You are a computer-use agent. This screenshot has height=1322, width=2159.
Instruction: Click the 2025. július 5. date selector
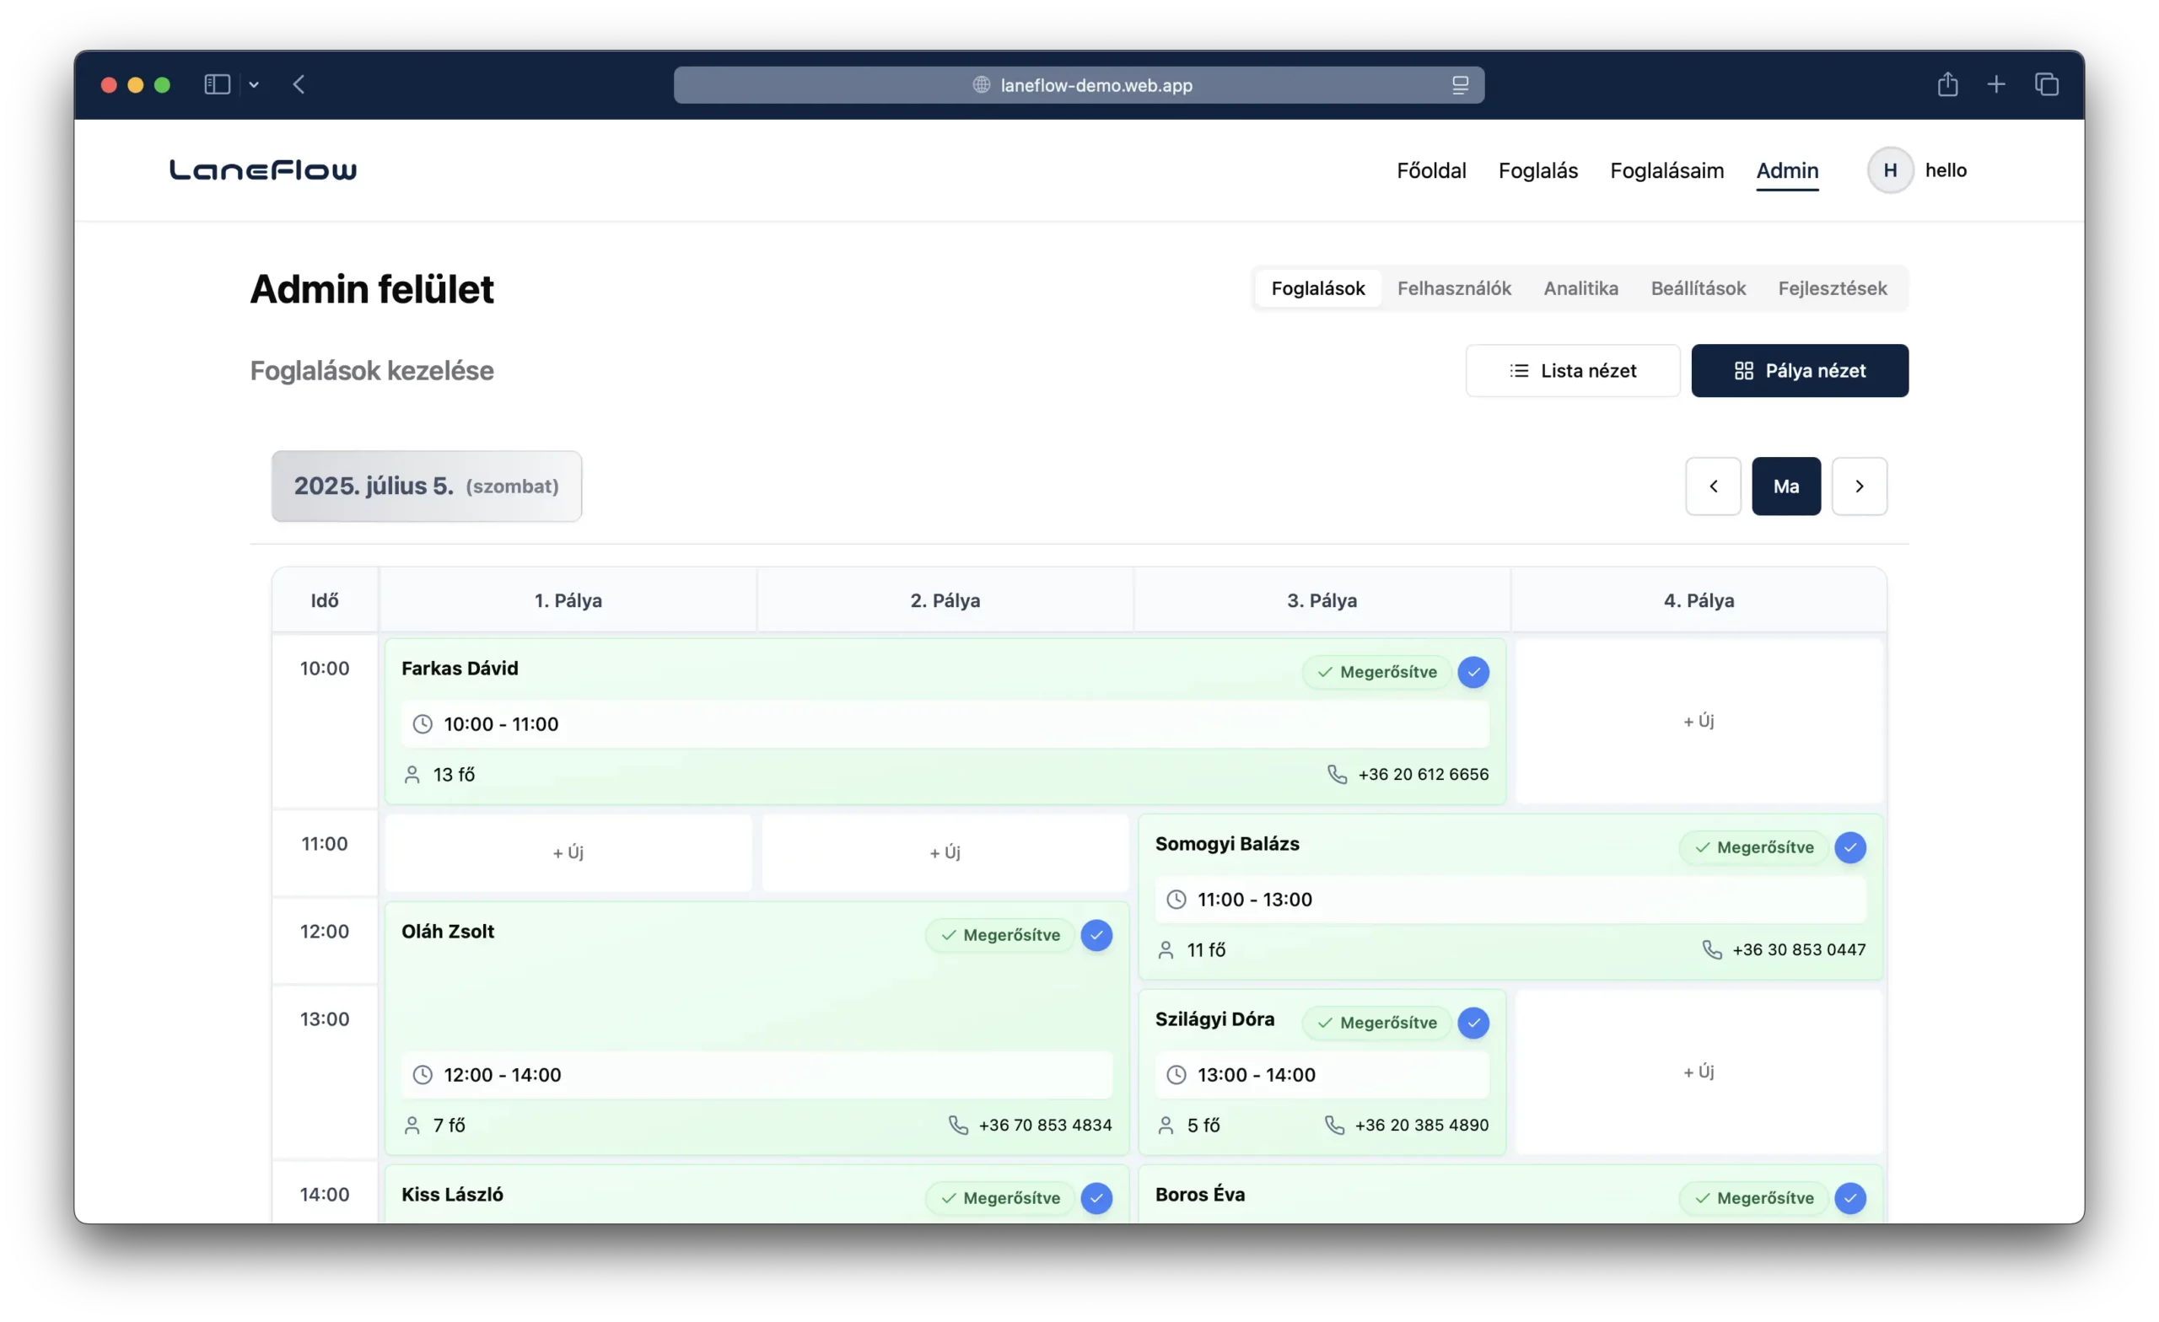click(x=426, y=486)
